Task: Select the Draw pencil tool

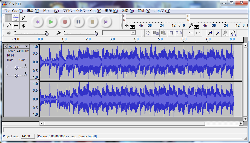Action: coord(23,18)
